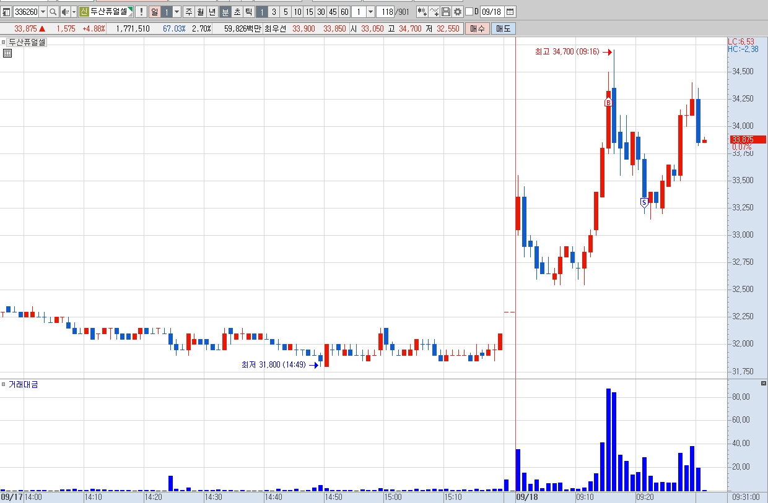768x503 pixels.
Task: Select the 5 minute interval tab
Action: 286,12
